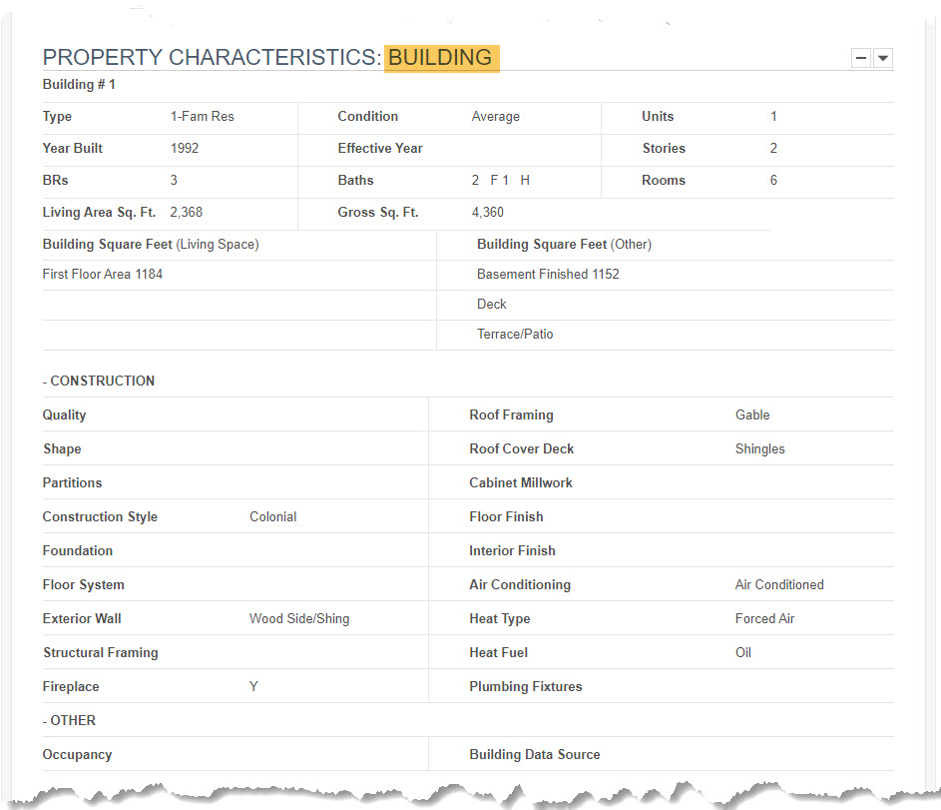Select the Building # 1 label
Viewport: 941px width, 810px height.
pyautogui.click(x=79, y=85)
